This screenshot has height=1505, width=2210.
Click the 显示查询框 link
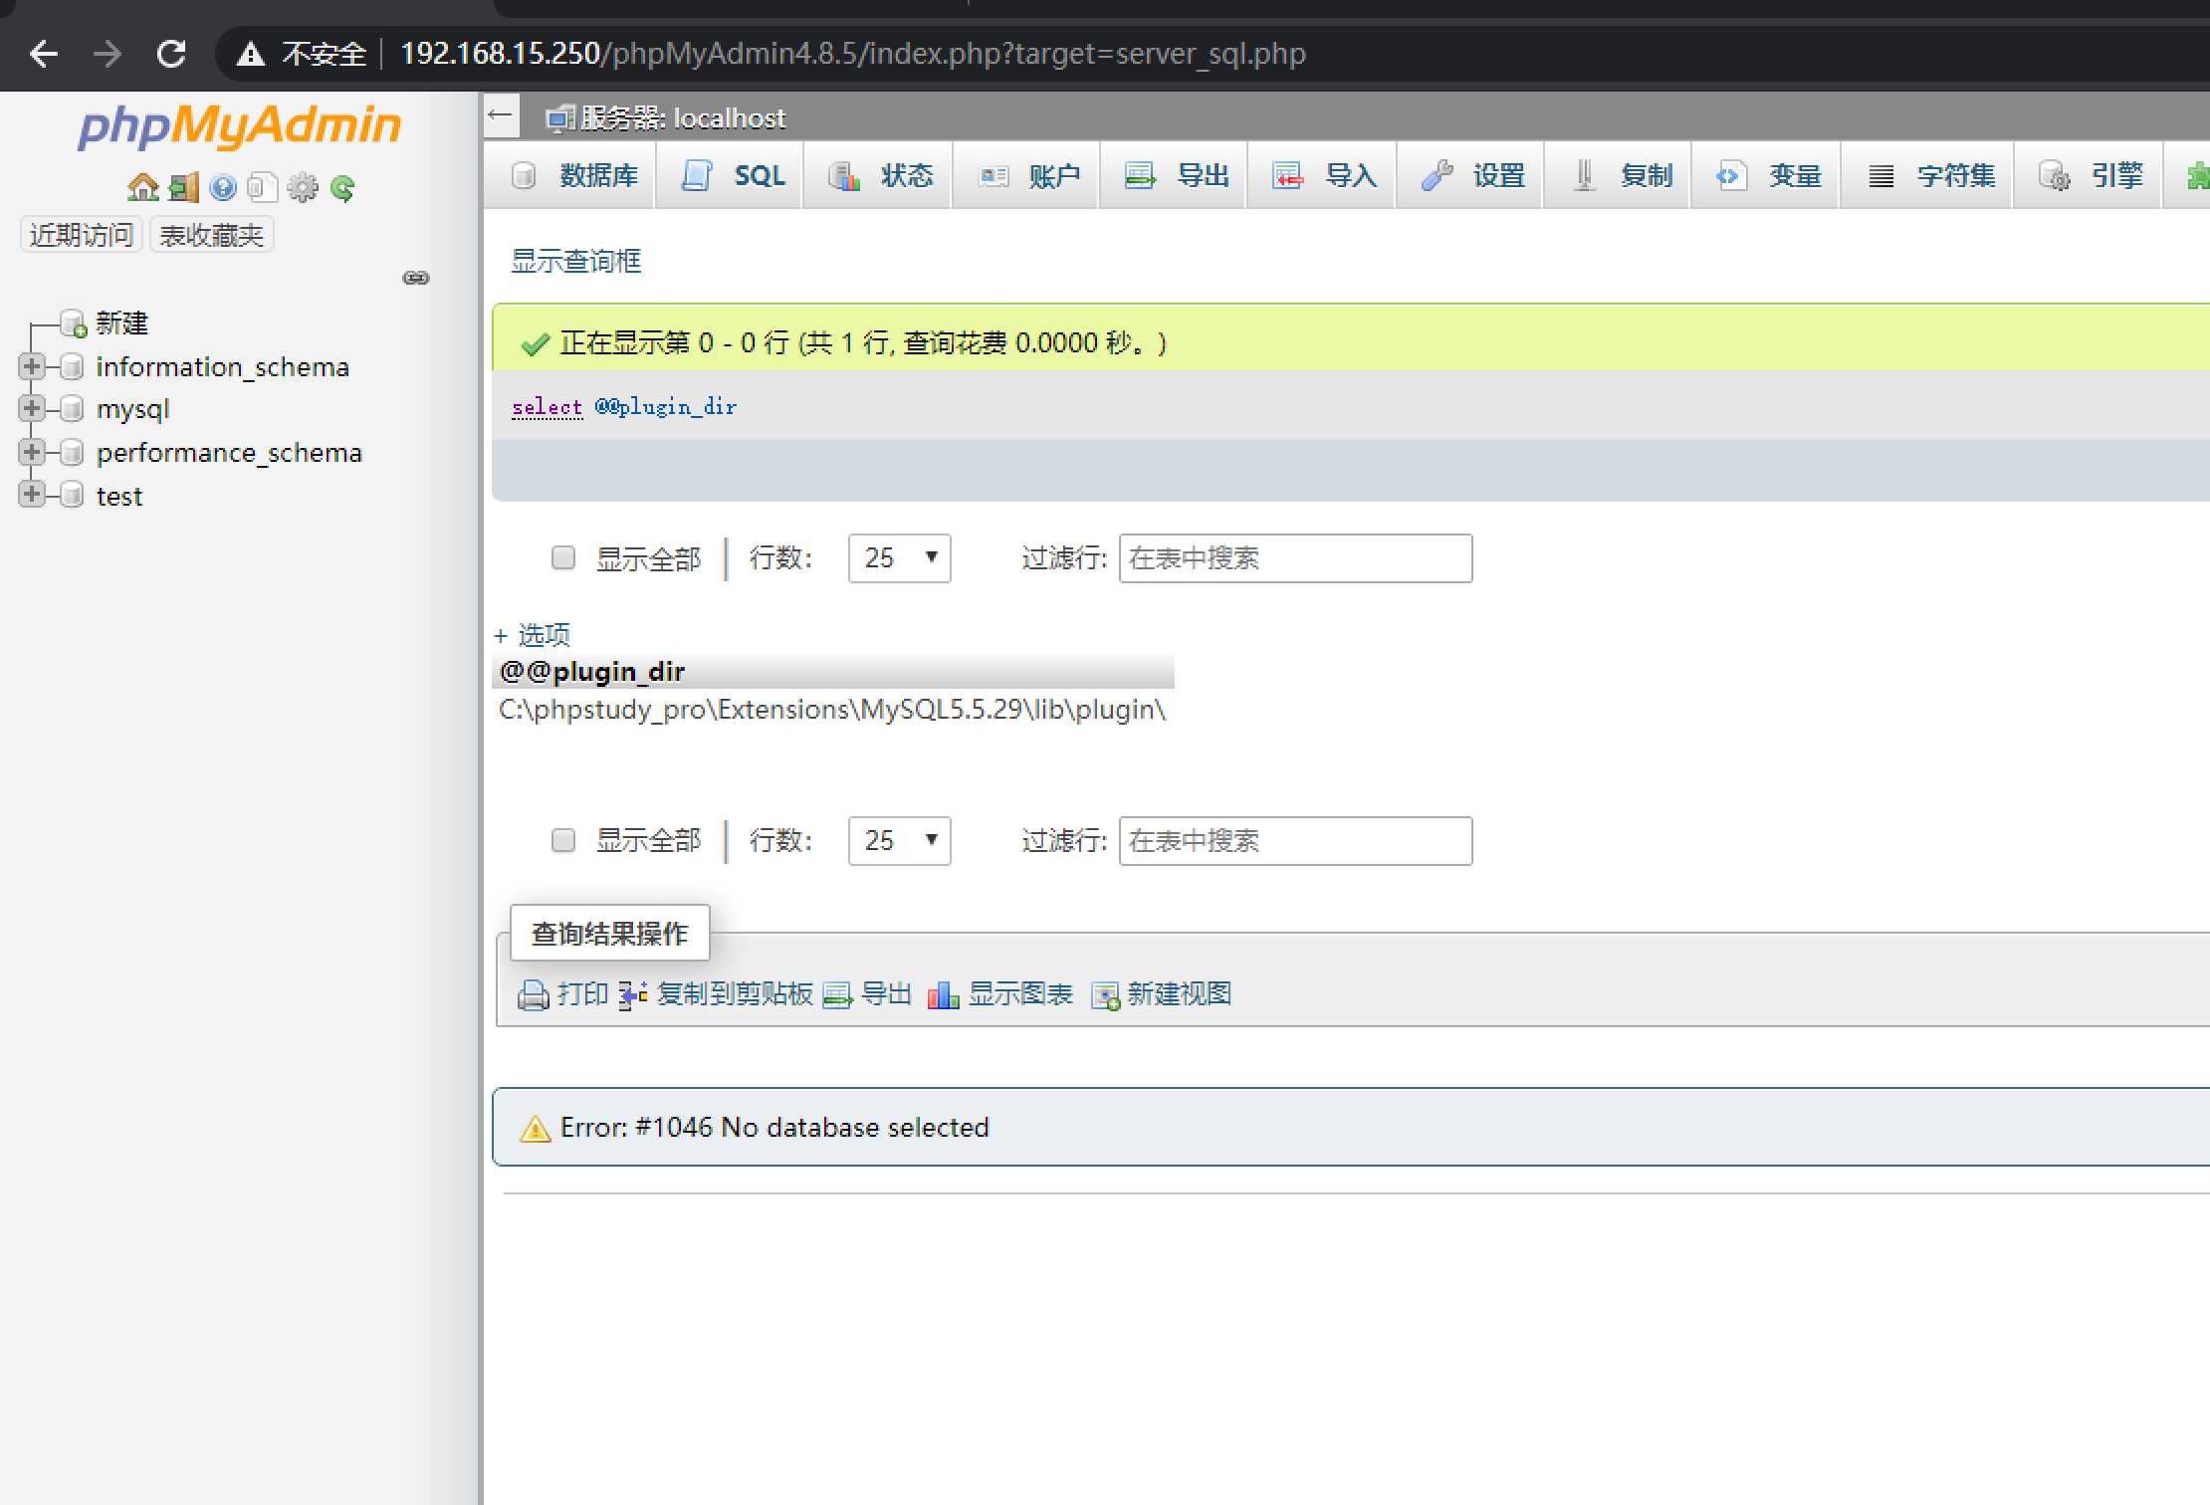coord(576,262)
